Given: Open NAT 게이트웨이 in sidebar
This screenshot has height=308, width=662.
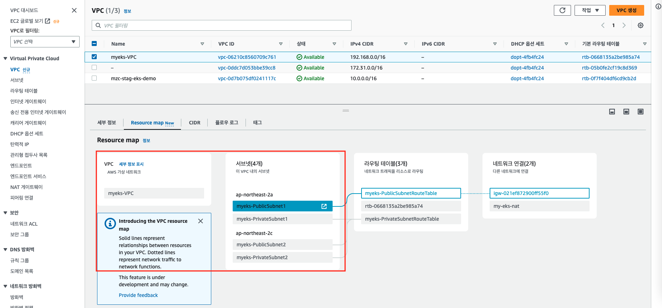Looking at the screenshot, I should pyautogui.click(x=26, y=187).
